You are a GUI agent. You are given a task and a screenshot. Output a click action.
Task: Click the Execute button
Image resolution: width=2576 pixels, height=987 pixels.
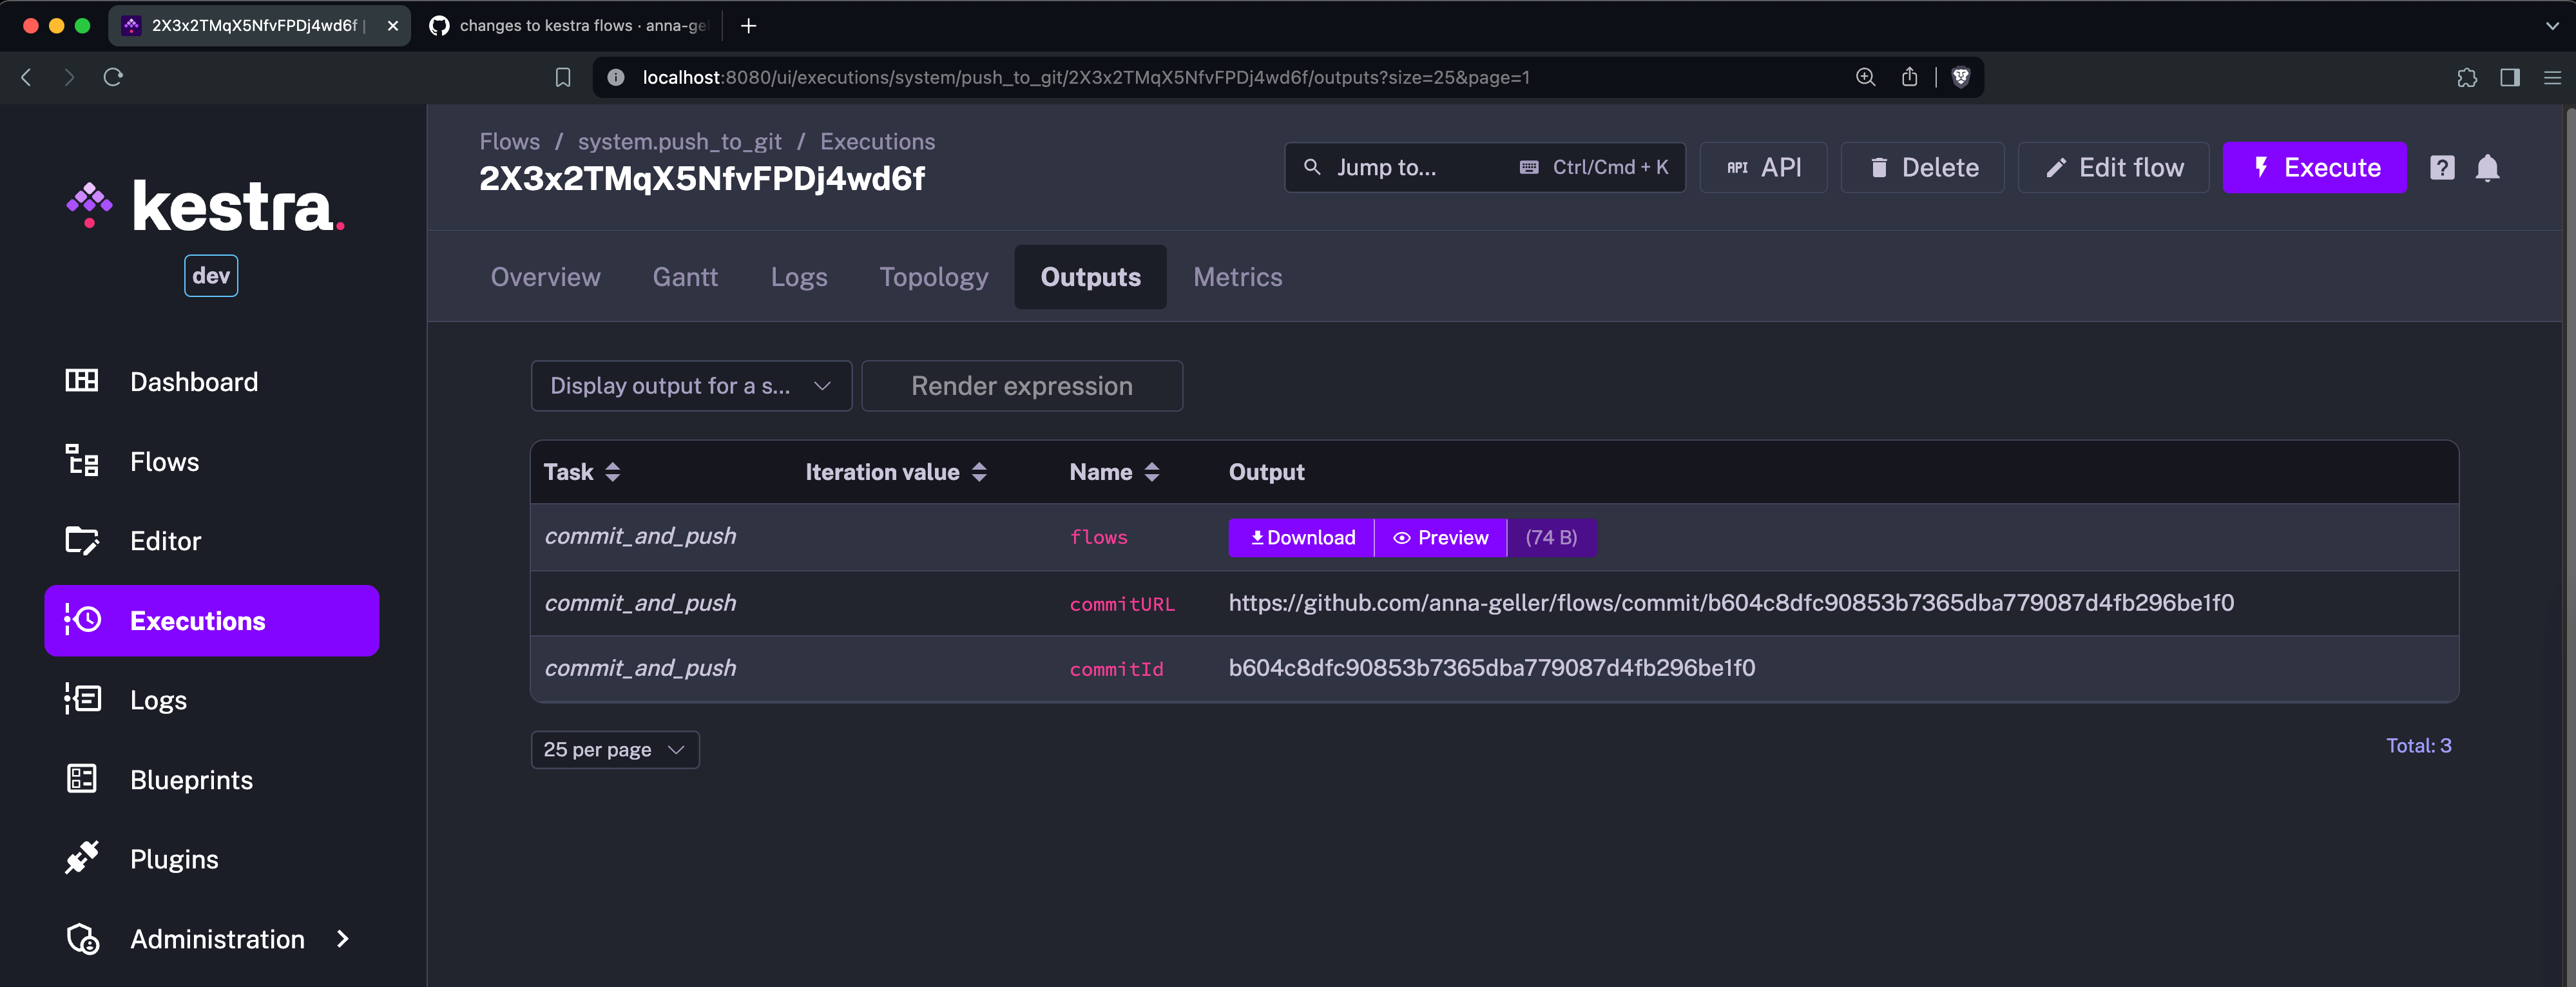click(x=2315, y=166)
